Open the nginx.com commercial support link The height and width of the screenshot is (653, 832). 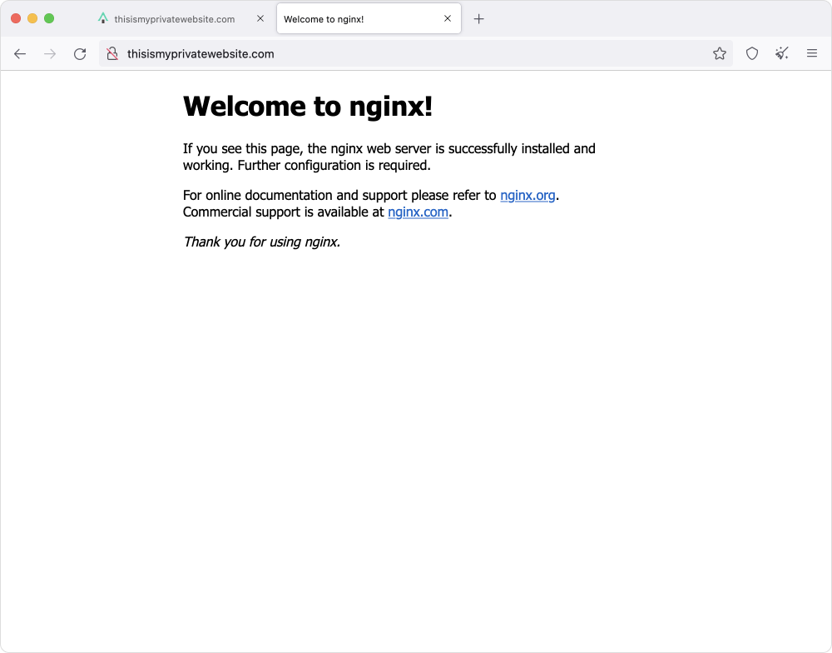click(x=418, y=212)
